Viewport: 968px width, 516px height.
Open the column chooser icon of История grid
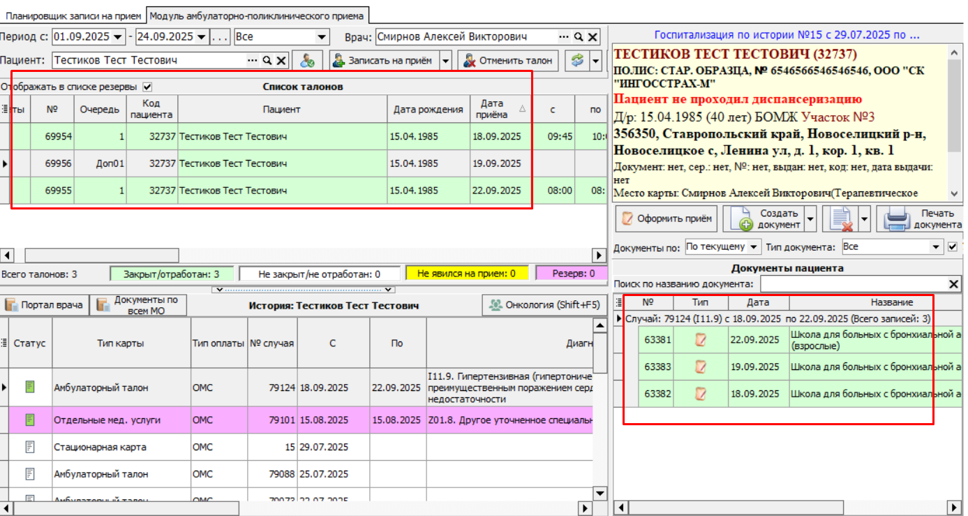(5, 343)
